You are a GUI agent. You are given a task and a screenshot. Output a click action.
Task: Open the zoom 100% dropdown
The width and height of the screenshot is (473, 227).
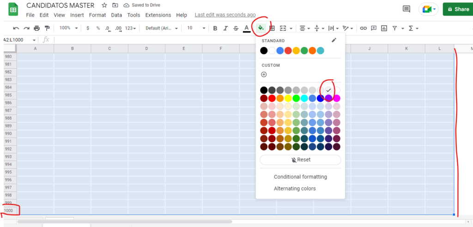68,28
